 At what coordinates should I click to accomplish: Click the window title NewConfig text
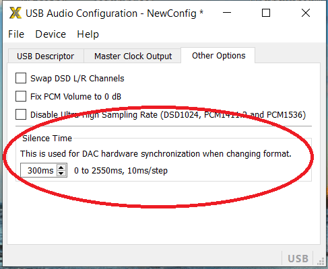tap(172, 13)
